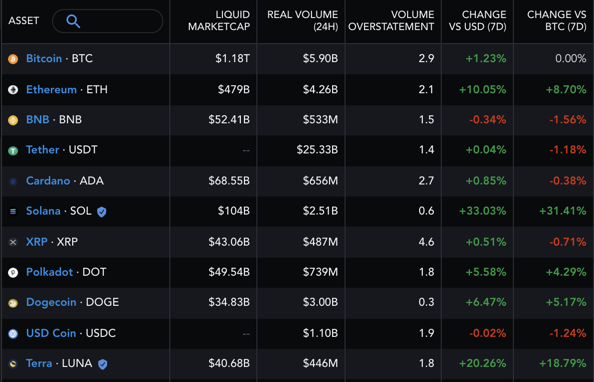Click the USD Coin blue icon

point(13,333)
